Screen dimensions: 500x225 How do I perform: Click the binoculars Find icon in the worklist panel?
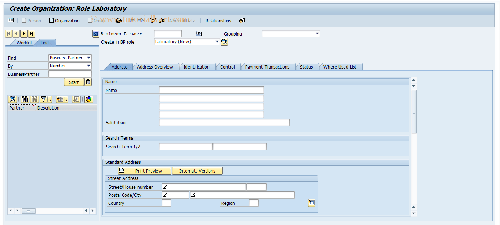coord(25,99)
